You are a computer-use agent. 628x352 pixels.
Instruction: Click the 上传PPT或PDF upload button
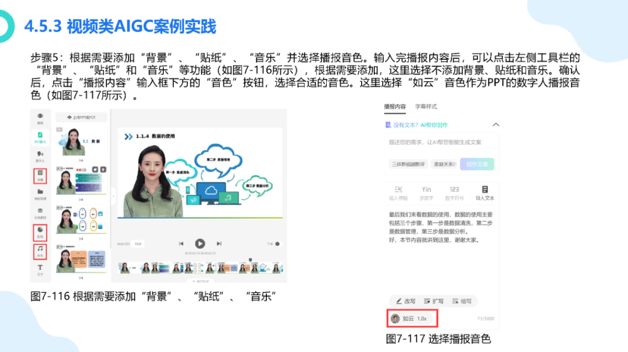pos(81,118)
